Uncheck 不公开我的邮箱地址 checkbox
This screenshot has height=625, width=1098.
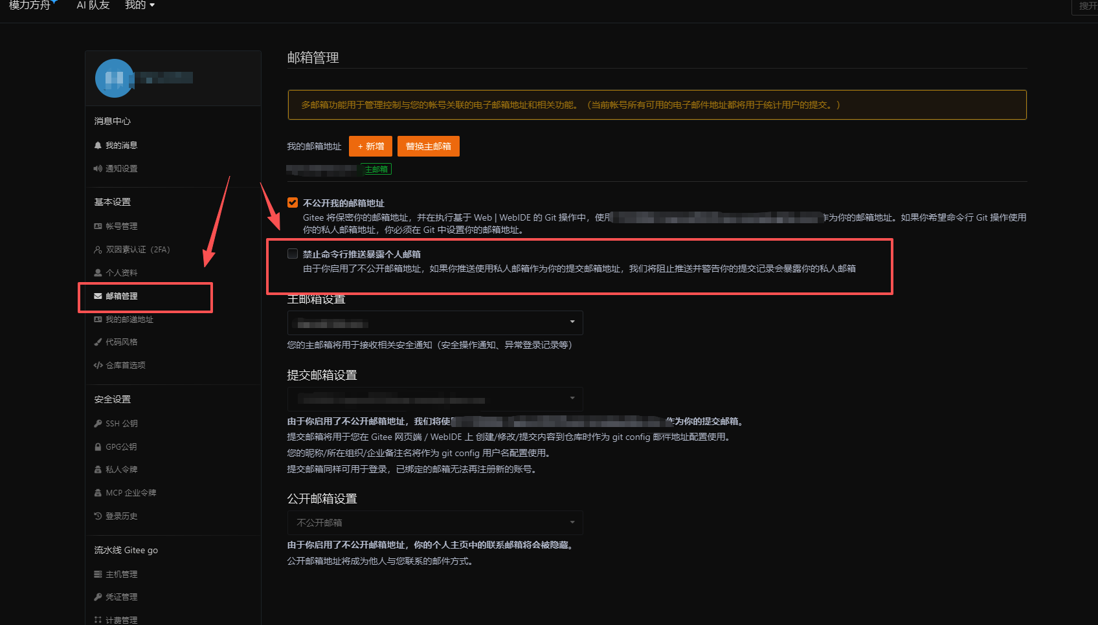pyautogui.click(x=293, y=203)
